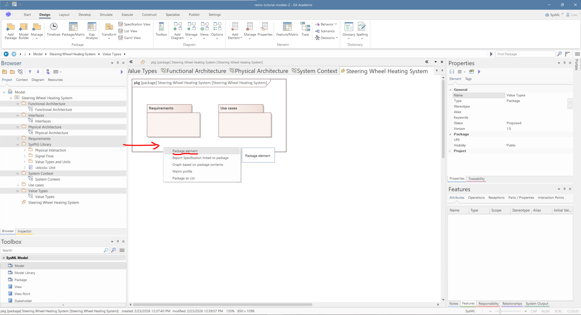Viewport: 581px width, 315px height.
Task: Select Package element from context menu
Action: click(x=185, y=151)
